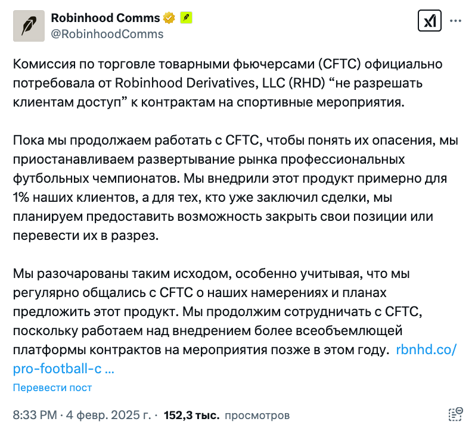The height and width of the screenshot is (431, 475).
Task: Open the 8:33 PM timestamp
Action: (35, 415)
